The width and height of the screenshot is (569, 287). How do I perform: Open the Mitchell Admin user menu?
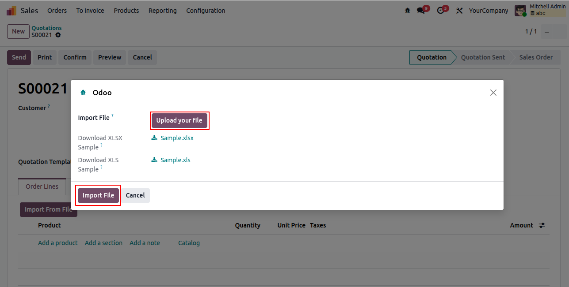click(540, 11)
